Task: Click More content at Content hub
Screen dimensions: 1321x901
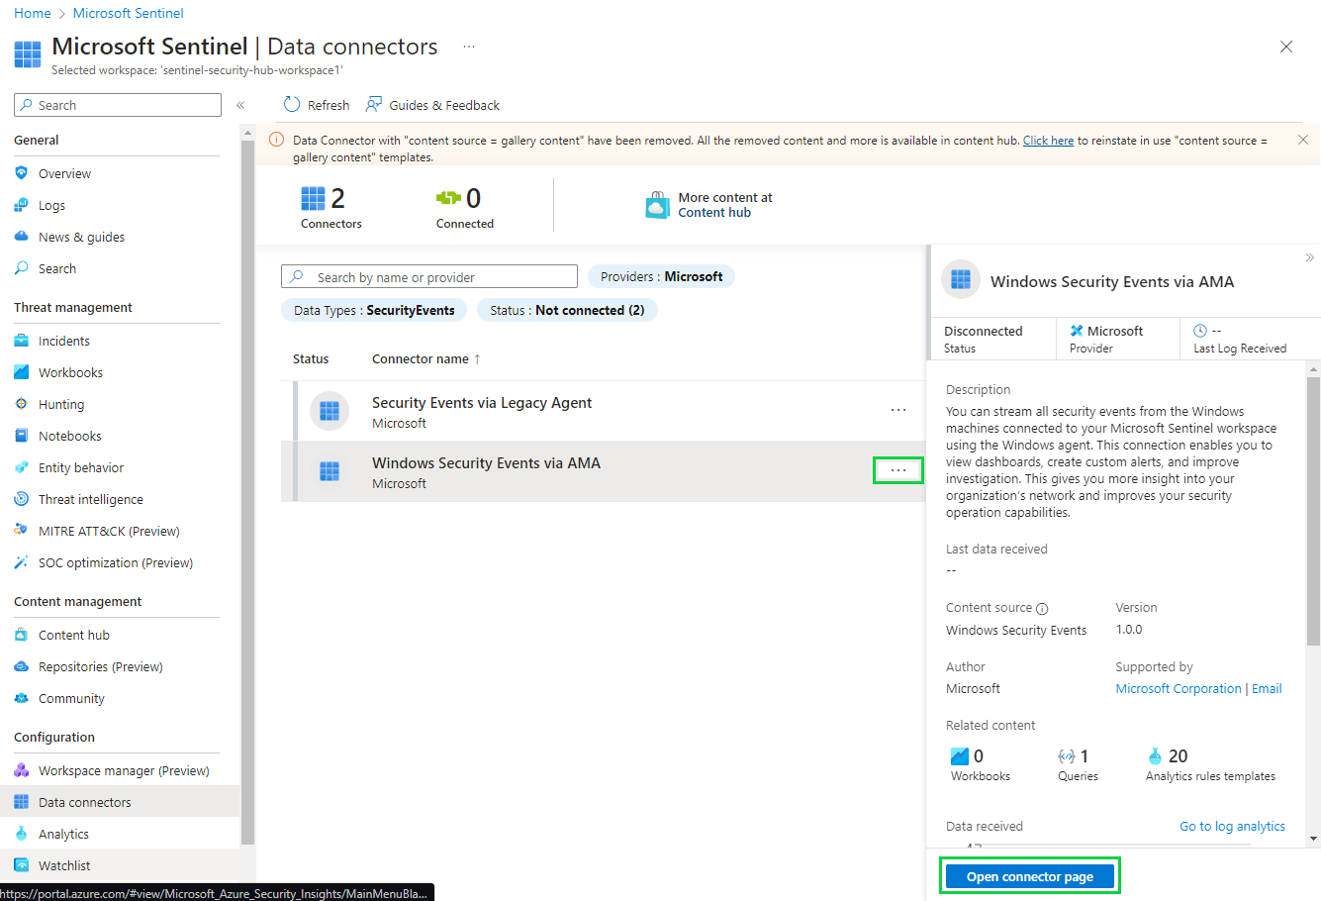Action: pyautogui.click(x=709, y=205)
